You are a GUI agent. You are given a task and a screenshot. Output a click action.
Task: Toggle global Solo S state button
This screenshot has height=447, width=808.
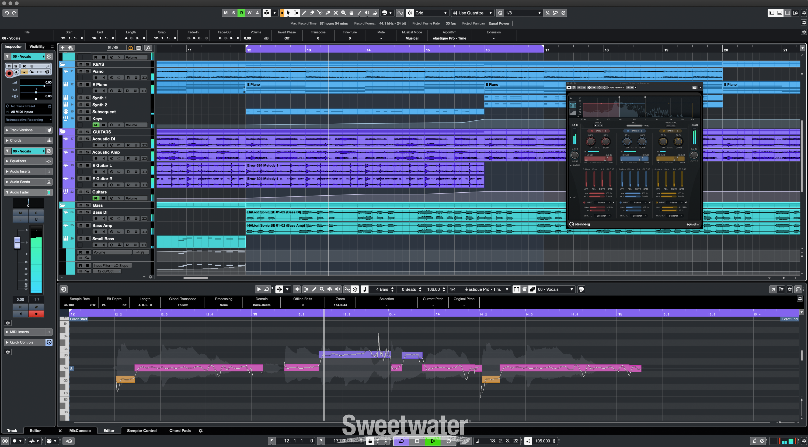coord(233,13)
